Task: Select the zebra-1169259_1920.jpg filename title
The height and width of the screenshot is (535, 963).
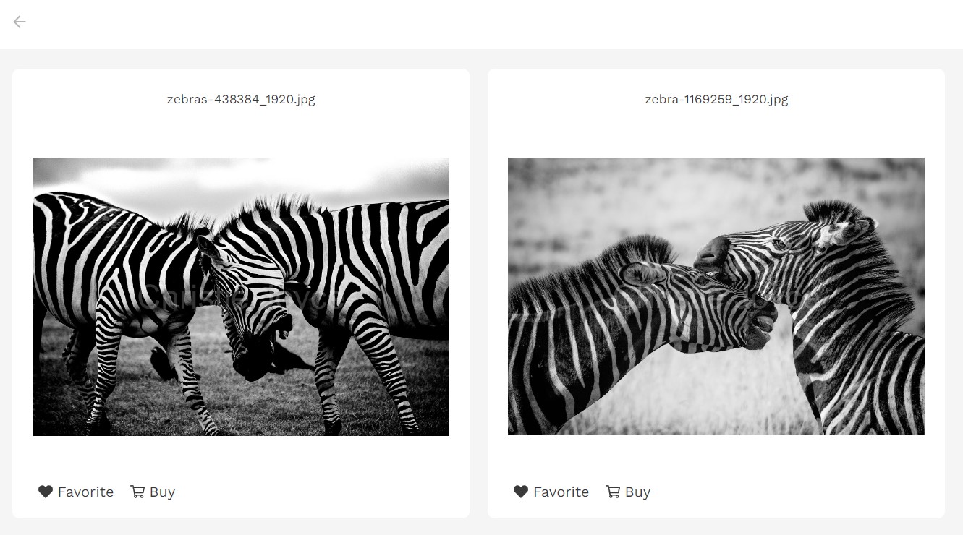Action: [716, 99]
